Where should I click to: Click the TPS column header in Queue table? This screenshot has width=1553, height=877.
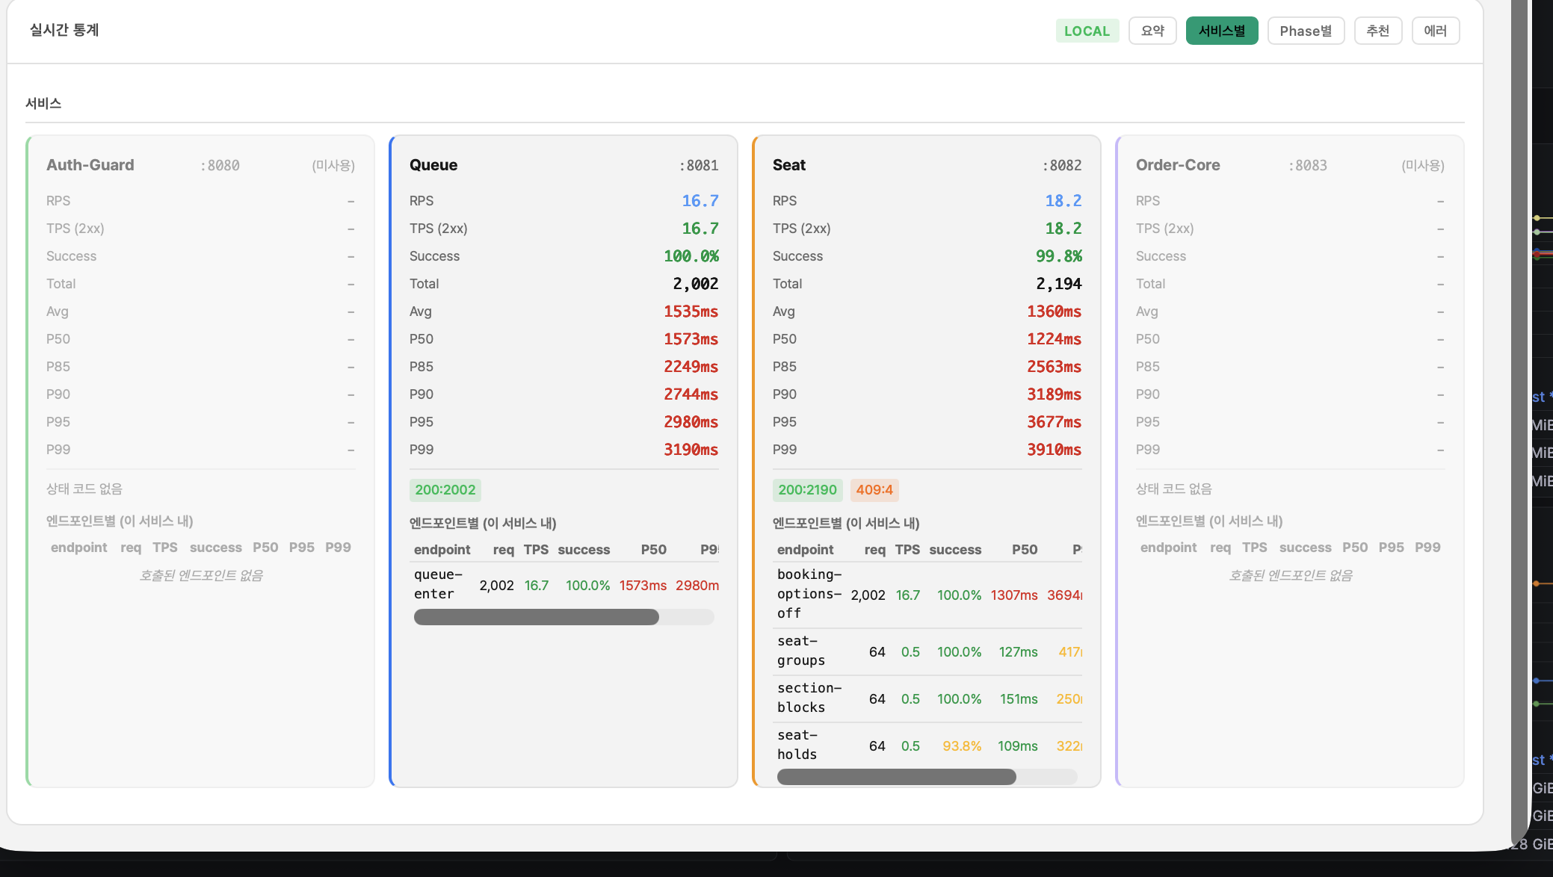pos(536,550)
